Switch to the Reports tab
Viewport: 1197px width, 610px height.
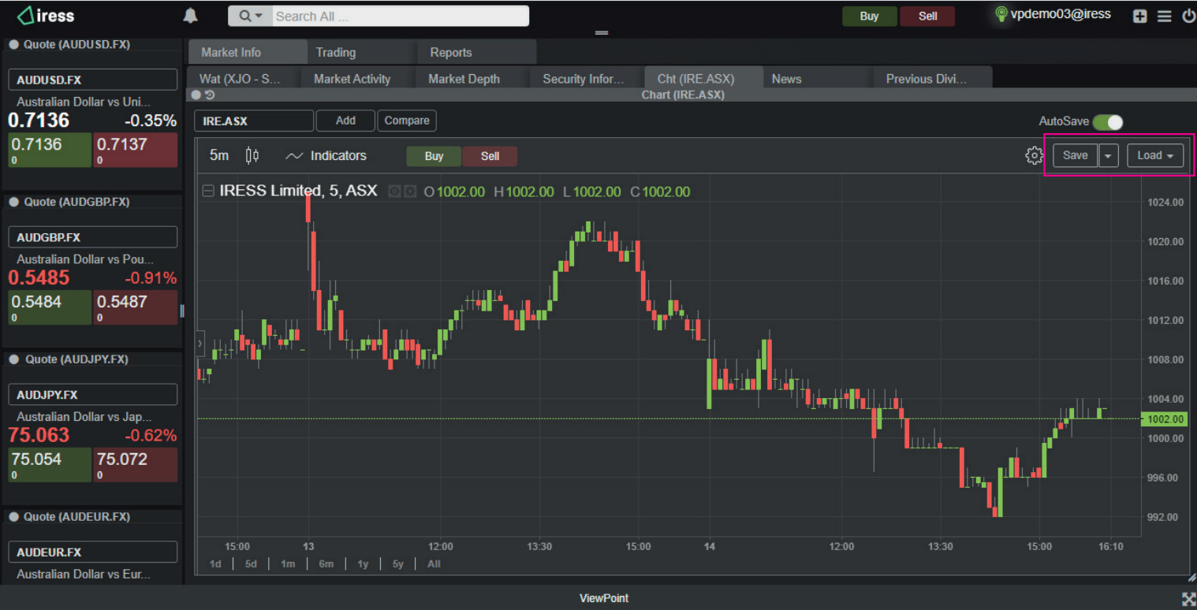pyautogui.click(x=476, y=52)
